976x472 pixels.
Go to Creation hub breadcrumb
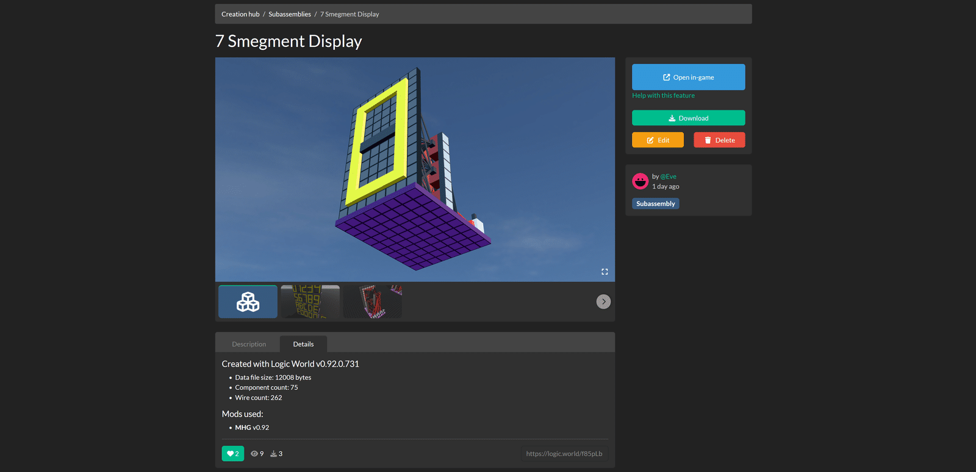[x=240, y=14]
